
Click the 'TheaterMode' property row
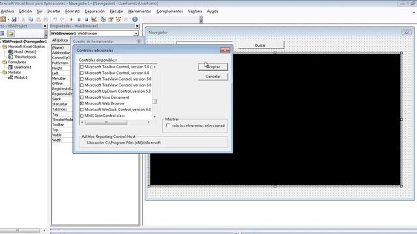click(x=63, y=120)
